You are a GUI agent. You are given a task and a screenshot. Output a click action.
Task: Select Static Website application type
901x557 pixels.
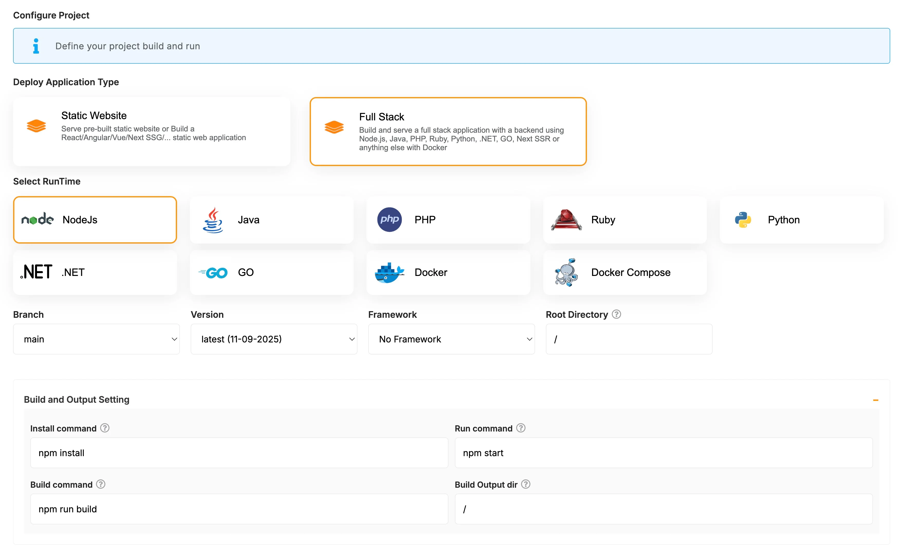(152, 131)
